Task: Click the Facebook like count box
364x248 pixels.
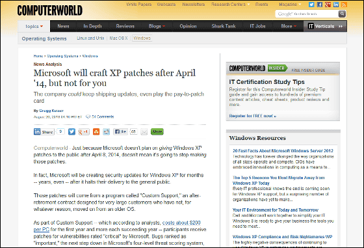Action: coord(133,131)
